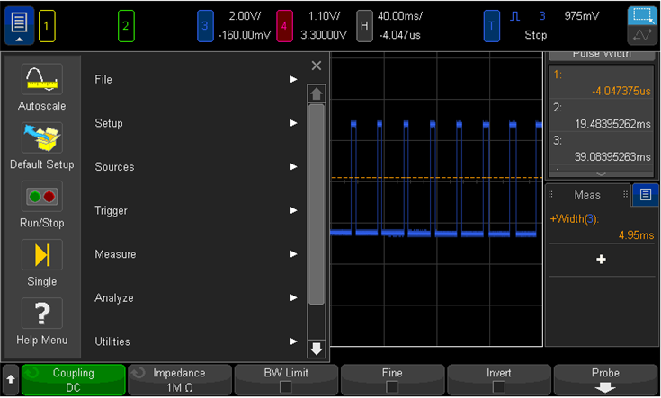Select the channel 1 yellow indicator
The image size is (661, 398).
point(47,26)
